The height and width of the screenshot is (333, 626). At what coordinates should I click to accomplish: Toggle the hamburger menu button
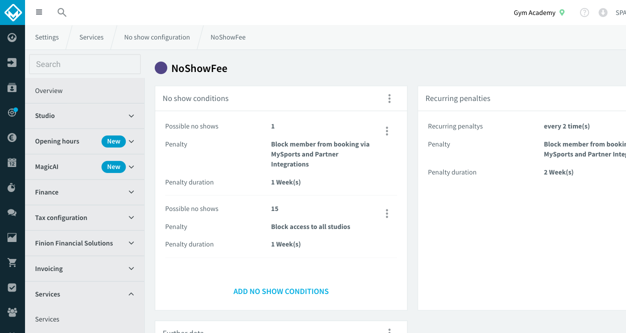pos(39,12)
